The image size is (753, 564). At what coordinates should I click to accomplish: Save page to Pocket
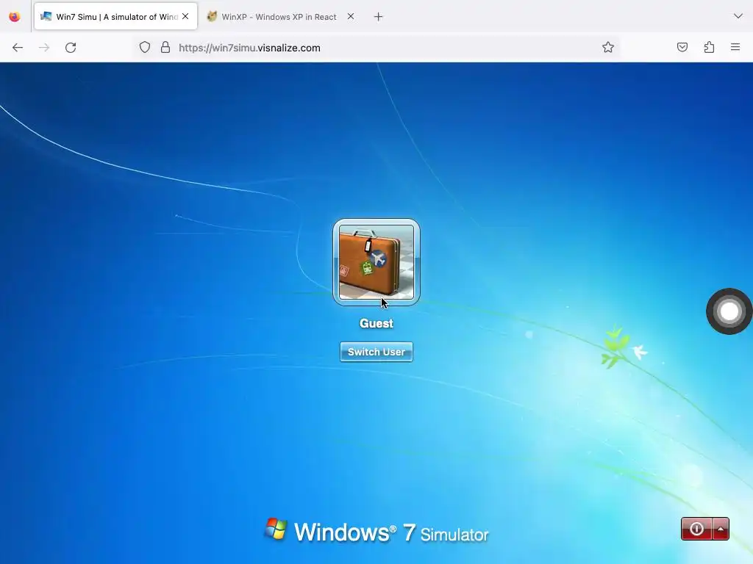tap(682, 48)
